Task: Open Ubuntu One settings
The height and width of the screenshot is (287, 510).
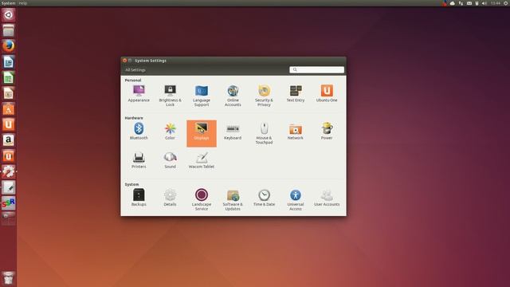Action: tap(327, 94)
